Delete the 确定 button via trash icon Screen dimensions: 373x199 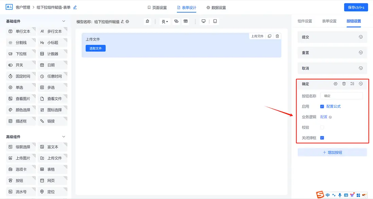[x=344, y=84]
